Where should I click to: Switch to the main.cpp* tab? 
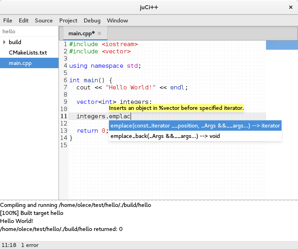coord(81,33)
